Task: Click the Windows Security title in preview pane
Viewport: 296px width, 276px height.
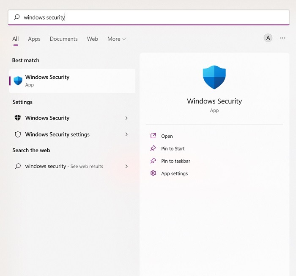Action: point(214,101)
